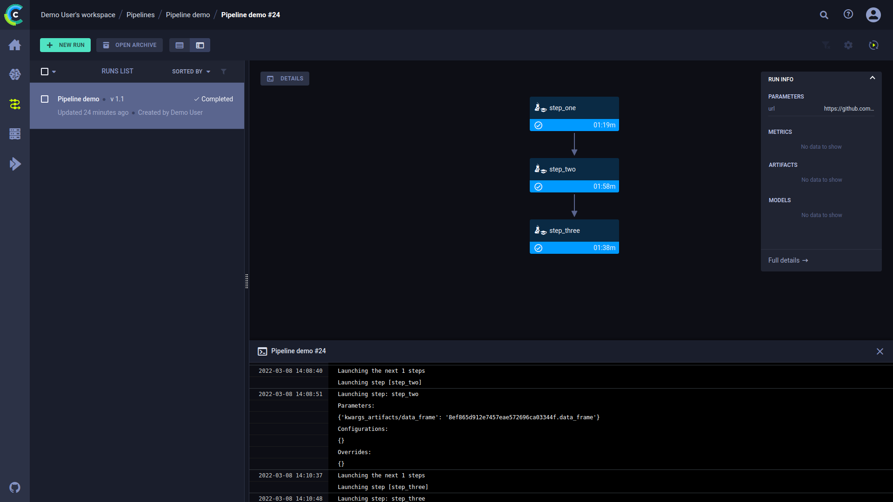Image resolution: width=893 pixels, height=502 pixels.
Task: Collapse the Run Info panel
Action: tap(873, 78)
